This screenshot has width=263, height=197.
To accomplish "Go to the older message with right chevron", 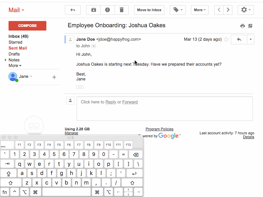I will 228,10.
